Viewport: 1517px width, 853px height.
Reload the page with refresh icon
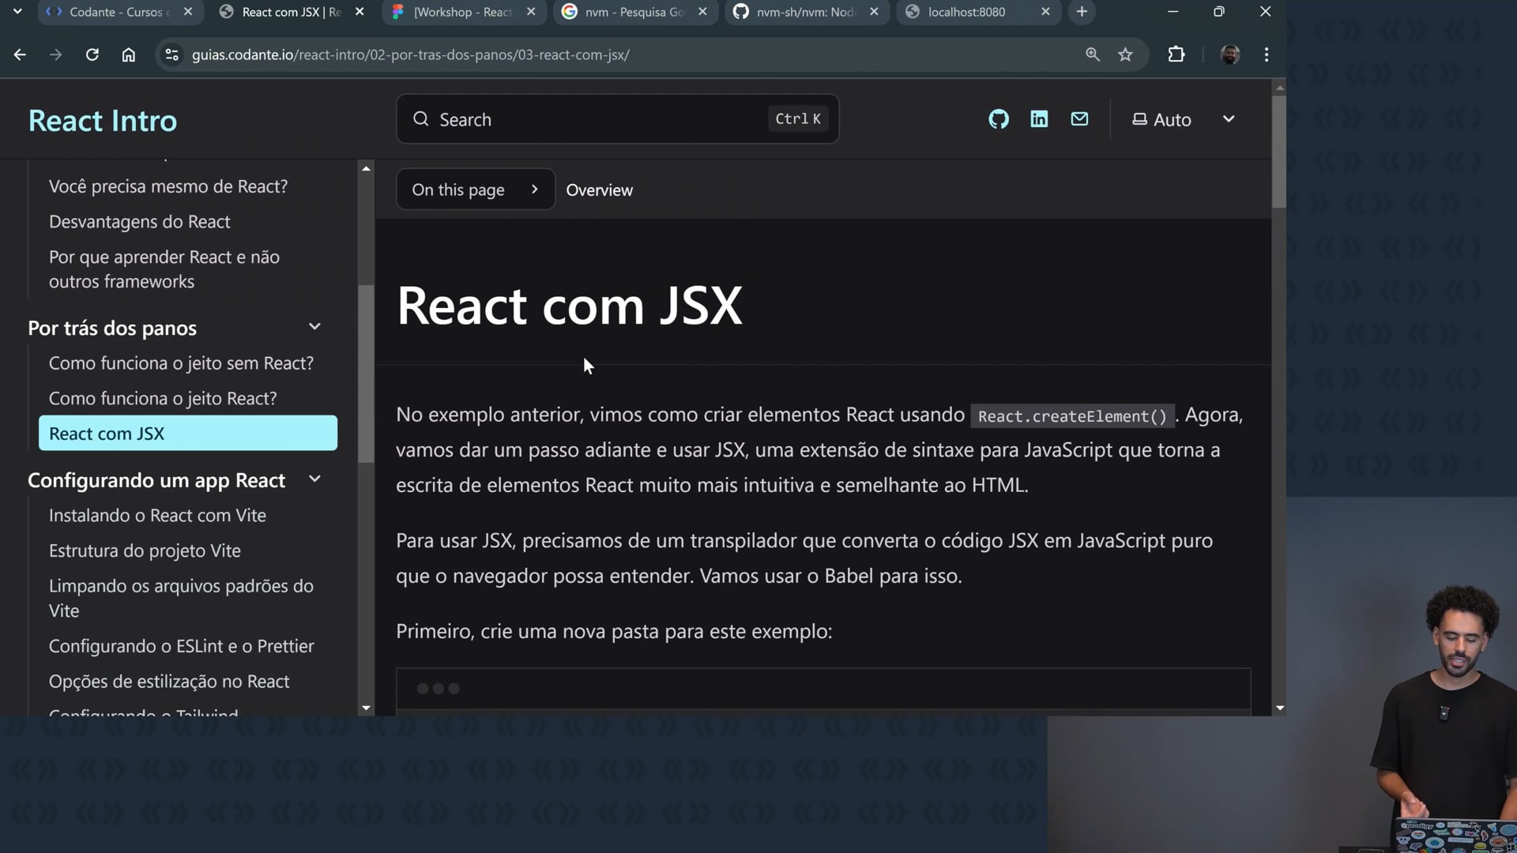tap(92, 54)
